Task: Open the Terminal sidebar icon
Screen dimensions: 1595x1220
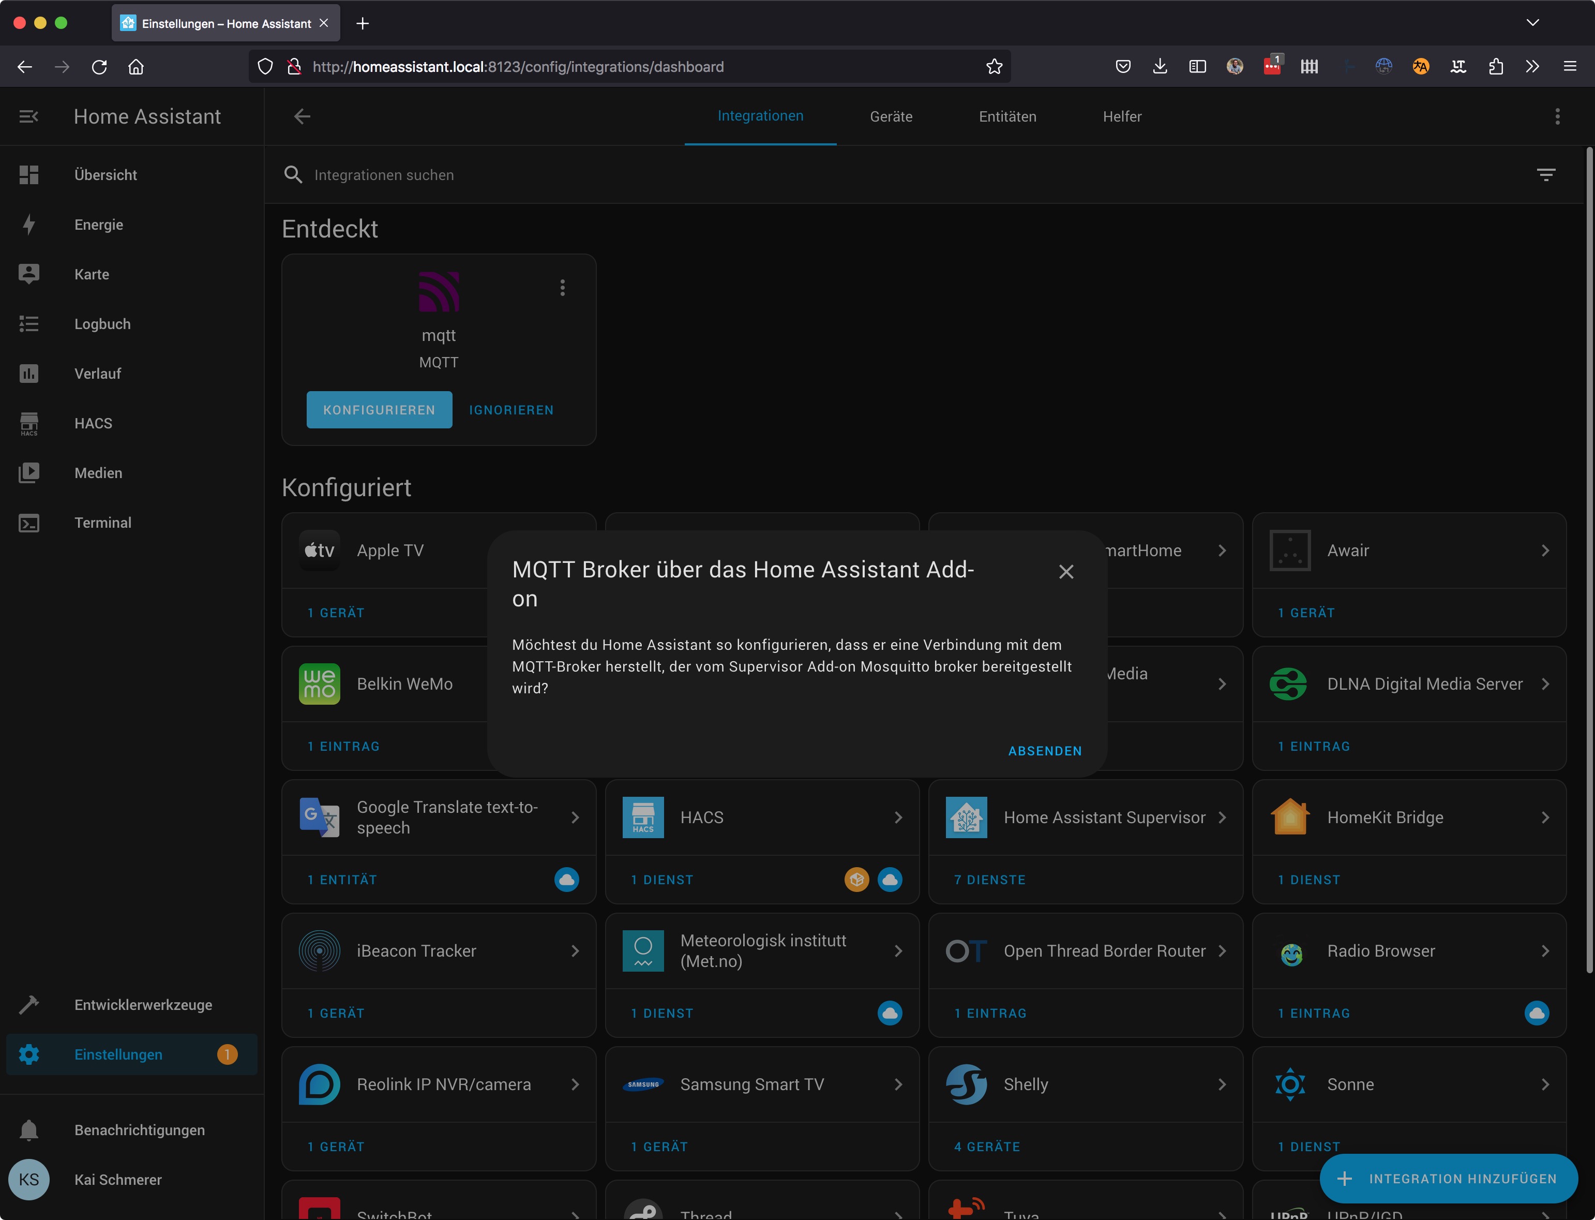Action: click(29, 523)
